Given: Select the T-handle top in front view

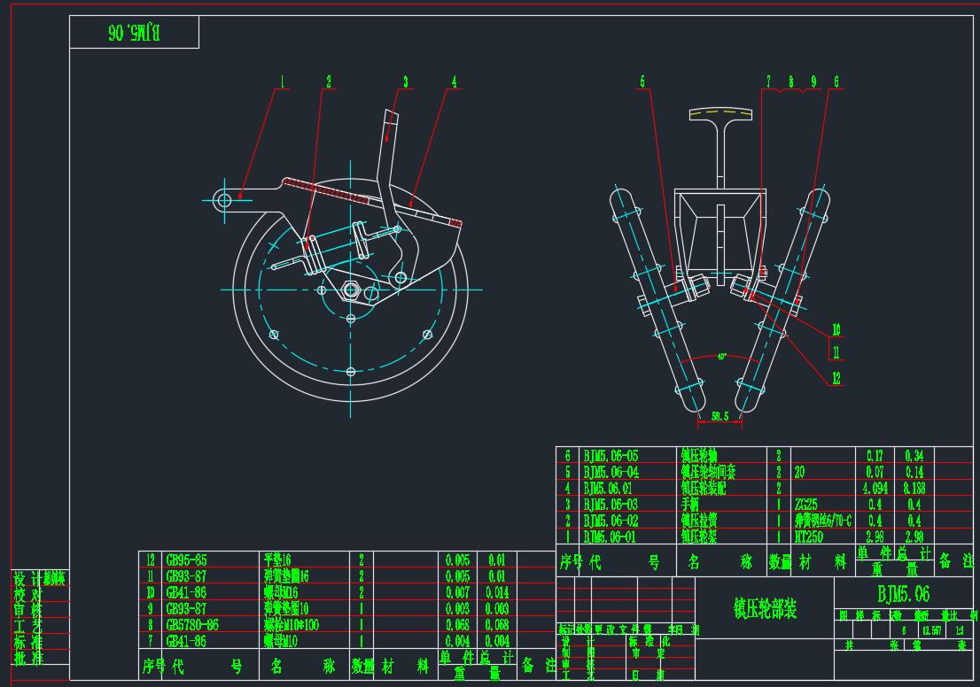Looking at the screenshot, I should coord(719,112).
